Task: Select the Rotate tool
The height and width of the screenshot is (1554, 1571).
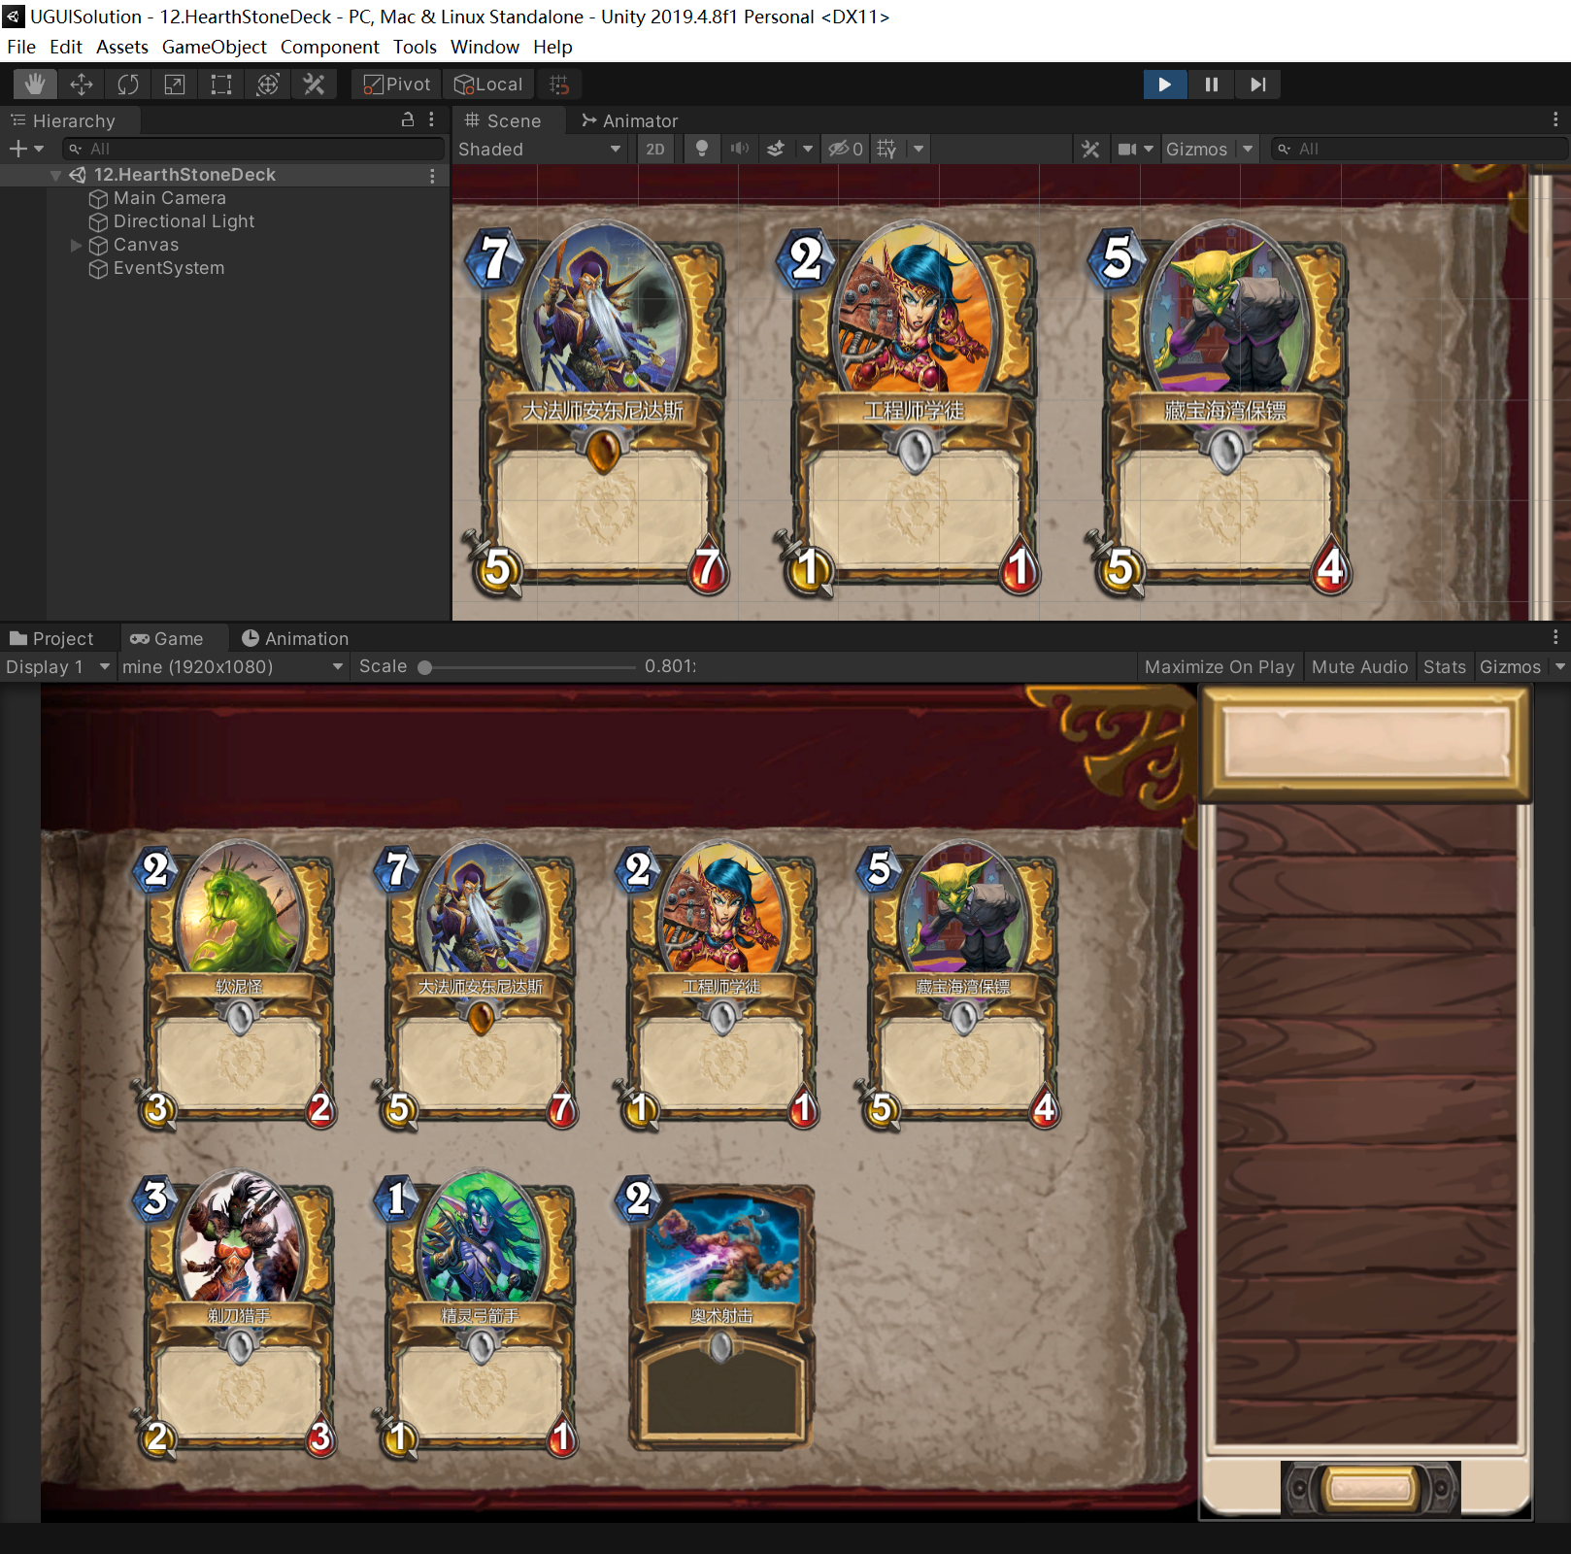Action: point(128,84)
